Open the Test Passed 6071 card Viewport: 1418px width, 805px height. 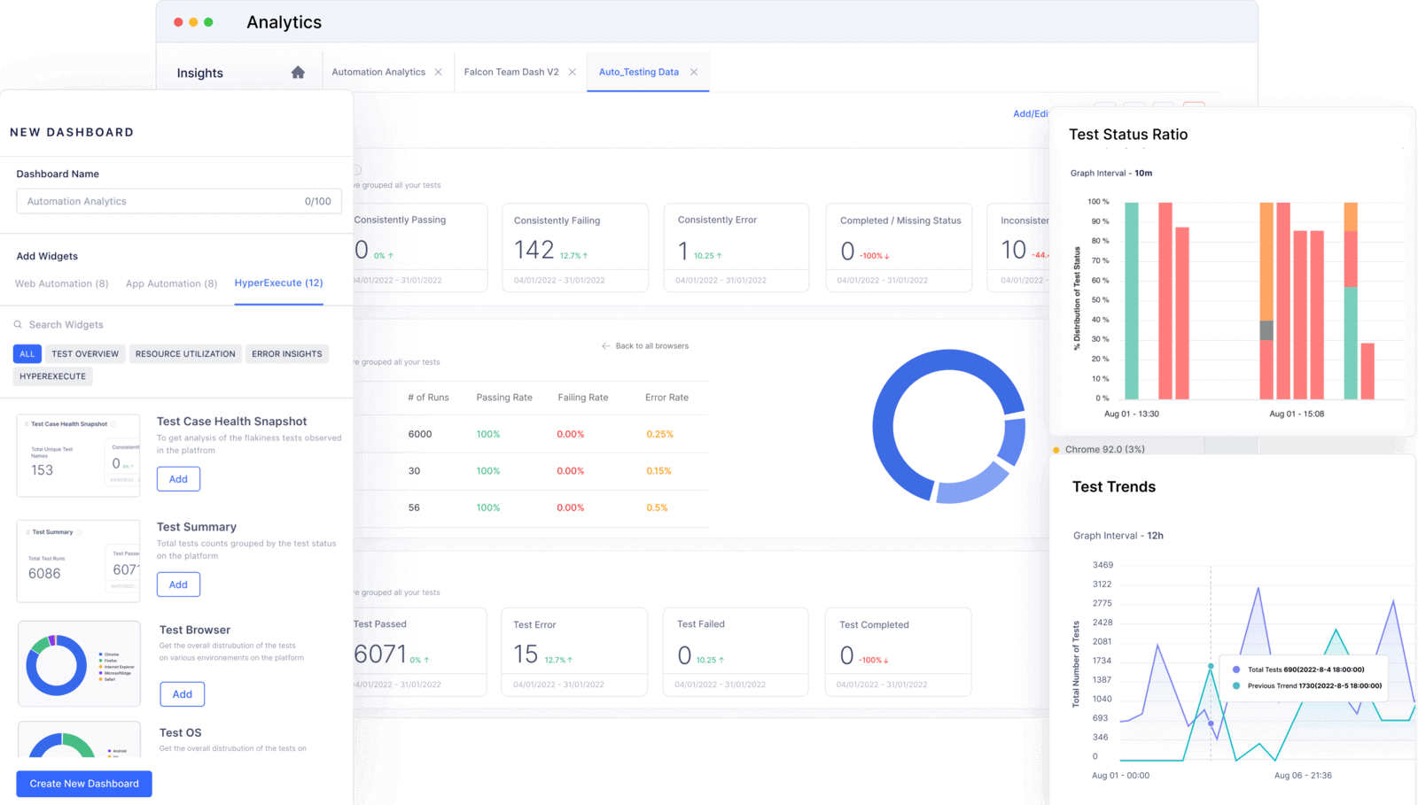[x=420, y=651]
